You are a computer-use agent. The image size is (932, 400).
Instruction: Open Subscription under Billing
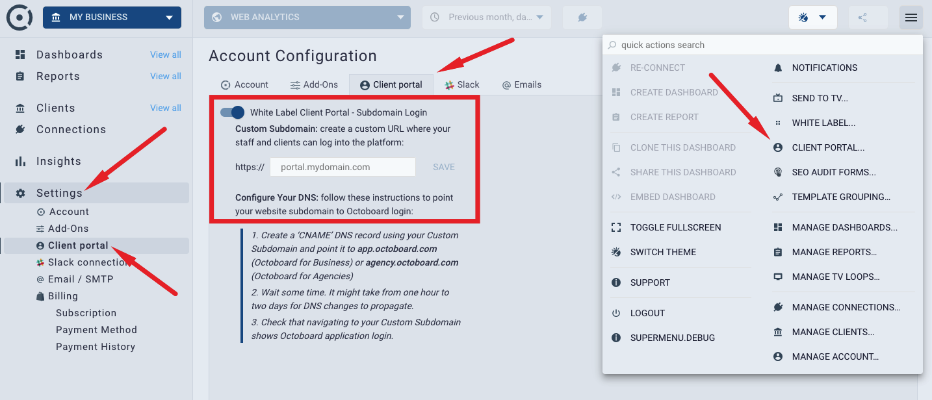(x=86, y=313)
